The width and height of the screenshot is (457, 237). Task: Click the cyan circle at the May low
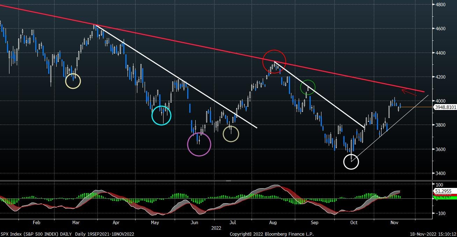click(161, 115)
